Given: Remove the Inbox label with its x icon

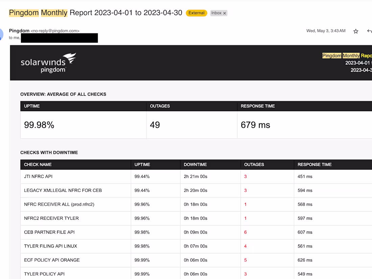Looking at the screenshot, I should tap(224, 13).
